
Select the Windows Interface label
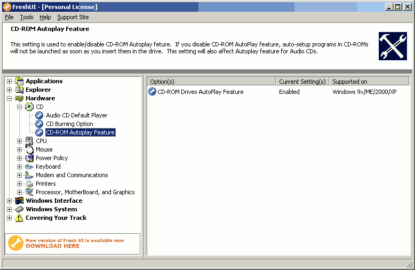click(54, 201)
